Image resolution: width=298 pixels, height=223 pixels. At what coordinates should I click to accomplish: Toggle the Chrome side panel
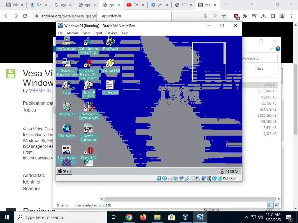pos(273,16)
